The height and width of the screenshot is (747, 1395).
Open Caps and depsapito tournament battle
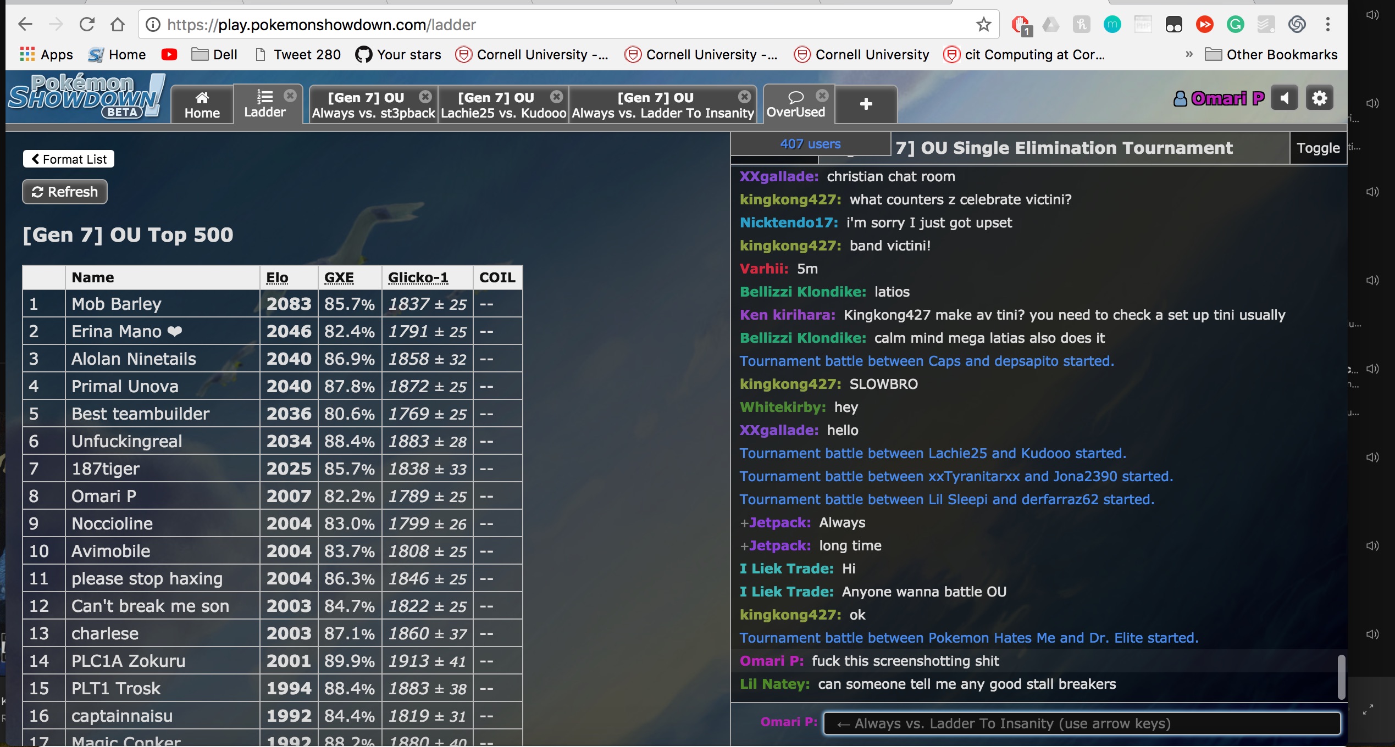[x=927, y=361]
